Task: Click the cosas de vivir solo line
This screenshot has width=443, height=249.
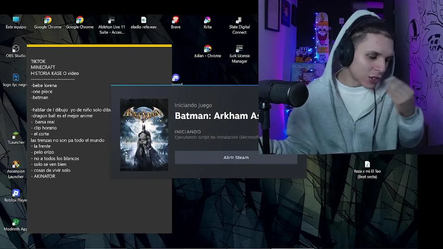Action: click(x=51, y=170)
